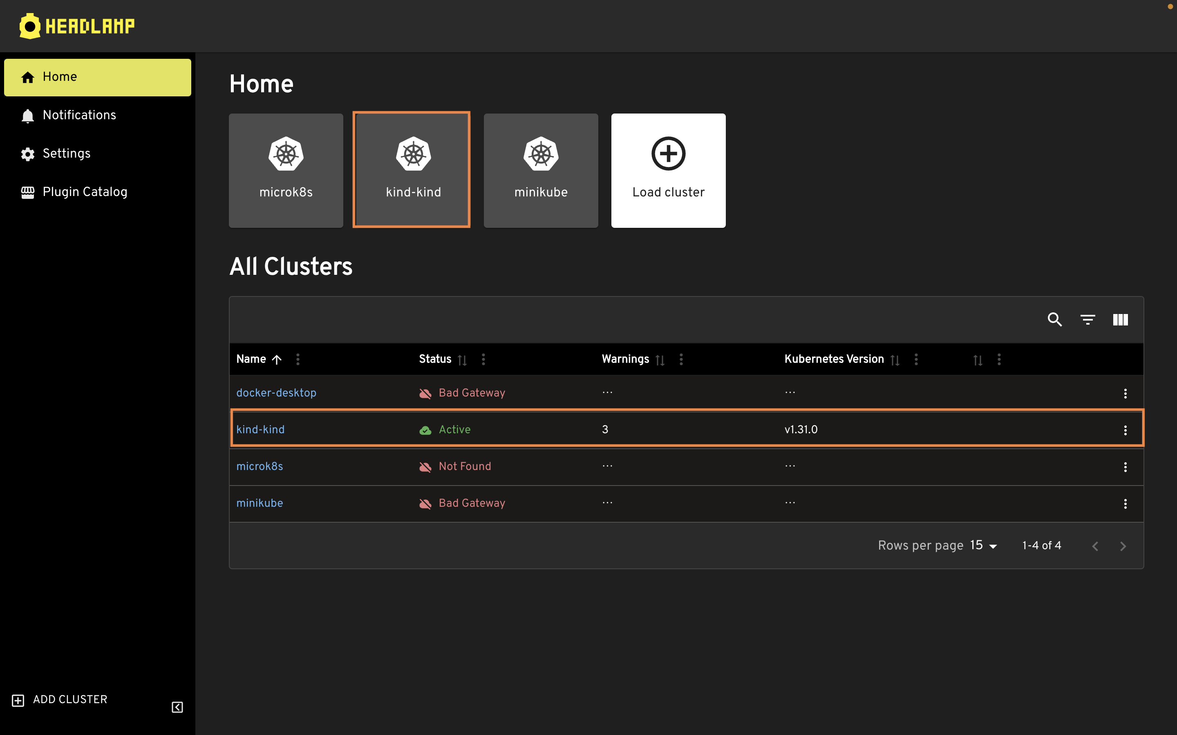Viewport: 1177px width, 735px height.
Task: Go to next page of clusters
Action: click(x=1123, y=546)
